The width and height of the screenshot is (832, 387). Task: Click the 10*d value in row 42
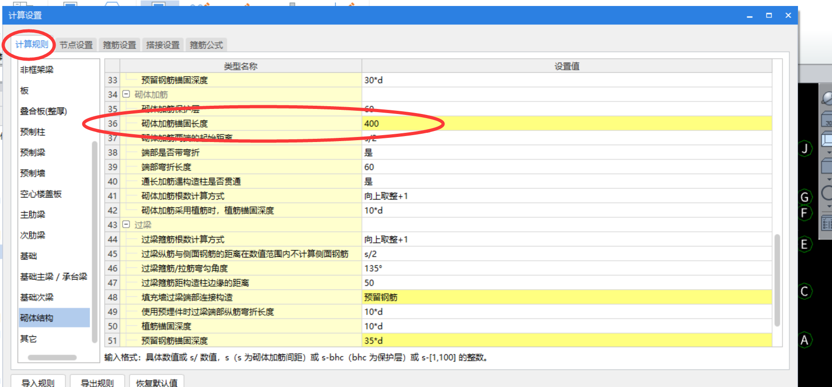click(567, 211)
